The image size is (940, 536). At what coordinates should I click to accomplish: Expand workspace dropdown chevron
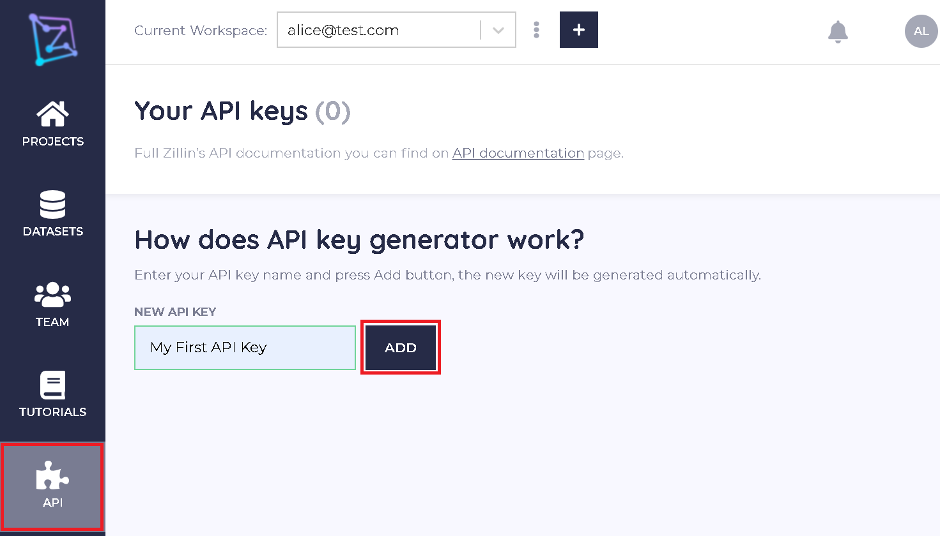pyautogui.click(x=498, y=31)
